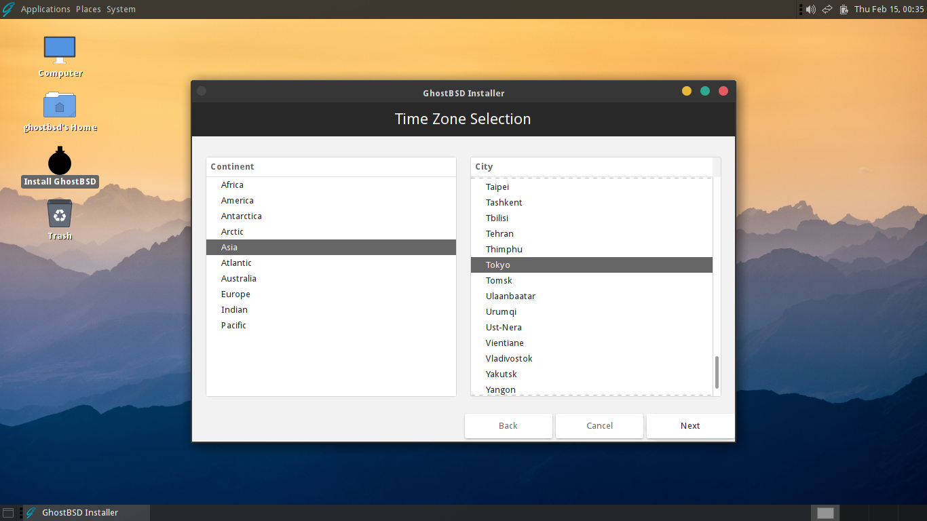Select Yakutsk in the City list

(592, 374)
